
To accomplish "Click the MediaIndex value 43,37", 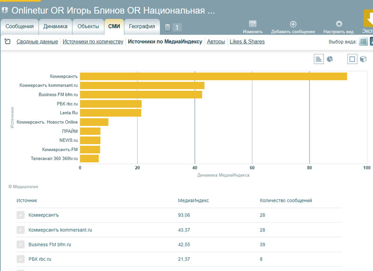I will (x=184, y=230).
